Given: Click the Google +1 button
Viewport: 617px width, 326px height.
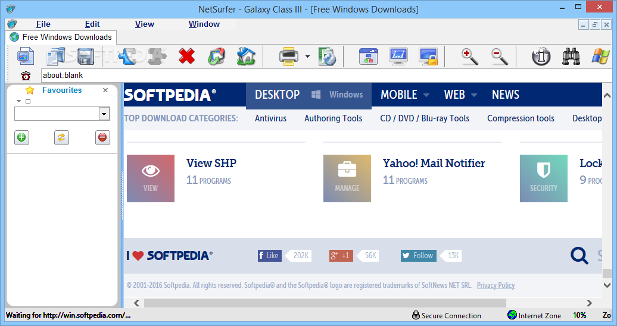Looking at the screenshot, I should [341, 256].
